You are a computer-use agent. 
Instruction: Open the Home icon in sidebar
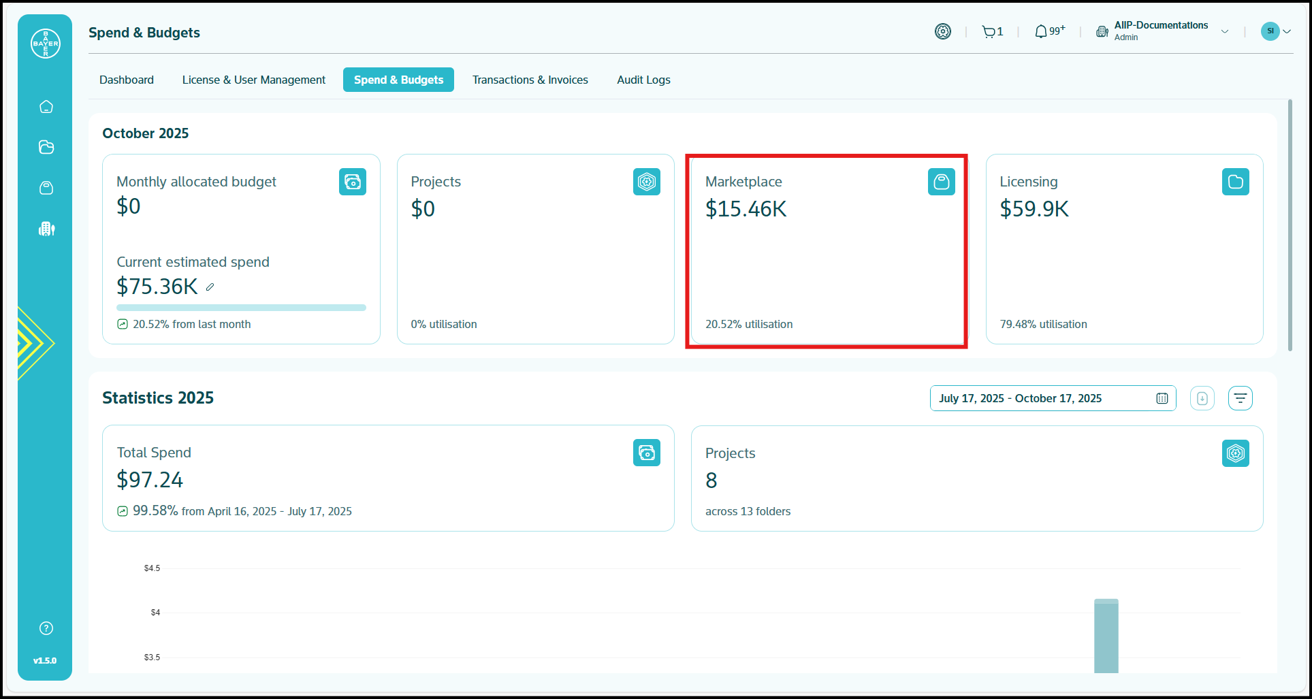click(46, 107)
